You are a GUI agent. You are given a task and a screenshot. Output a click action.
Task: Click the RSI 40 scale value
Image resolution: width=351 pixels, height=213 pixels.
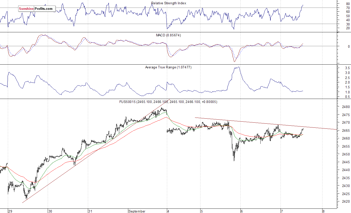click(348, 20)
